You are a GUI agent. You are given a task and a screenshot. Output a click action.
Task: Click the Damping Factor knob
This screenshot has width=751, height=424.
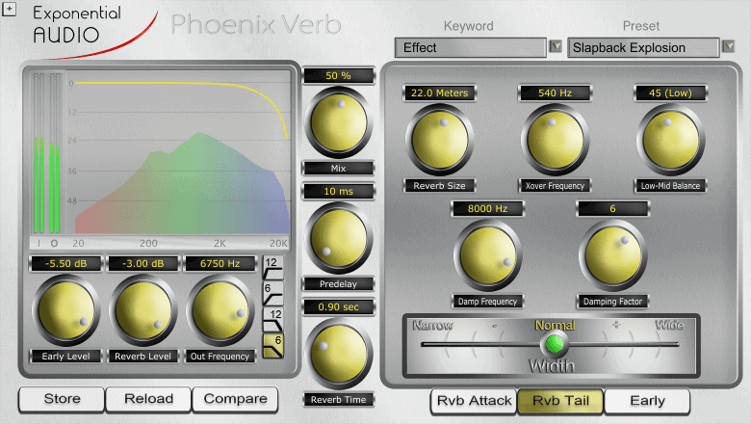coord(612,255)
